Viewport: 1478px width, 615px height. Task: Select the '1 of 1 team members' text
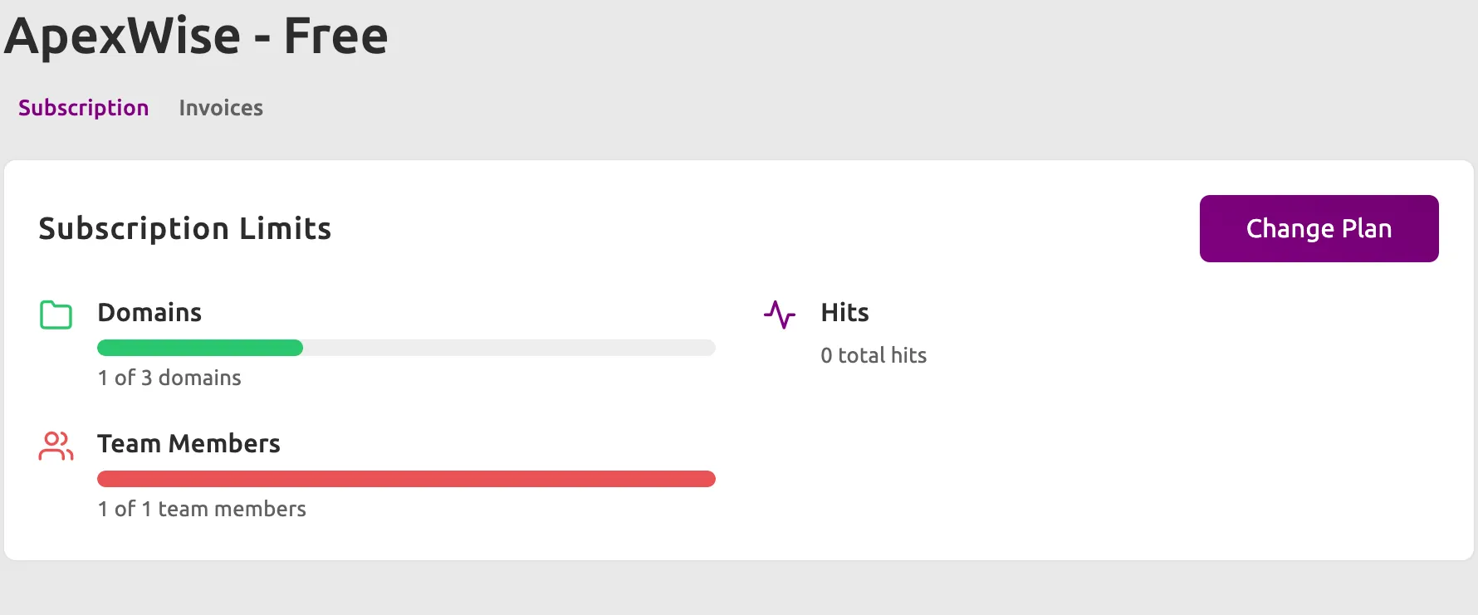(x=202, y=509)
